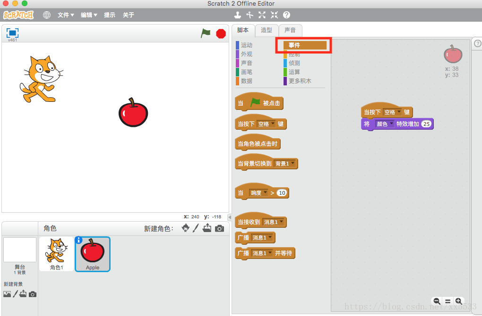Click the red stop sign button
Image resolution: width=482 pixels, height=316 pixels.
[x=221, y=33]
